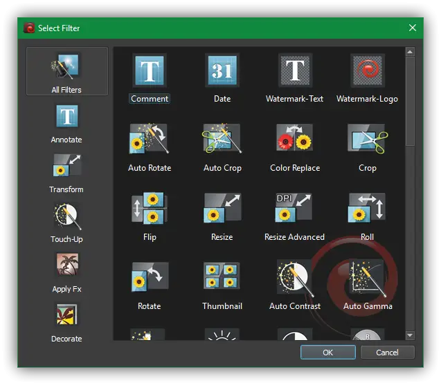
Task: Pick the Watermark-Logo filter icon
Action: coord(368,71)
